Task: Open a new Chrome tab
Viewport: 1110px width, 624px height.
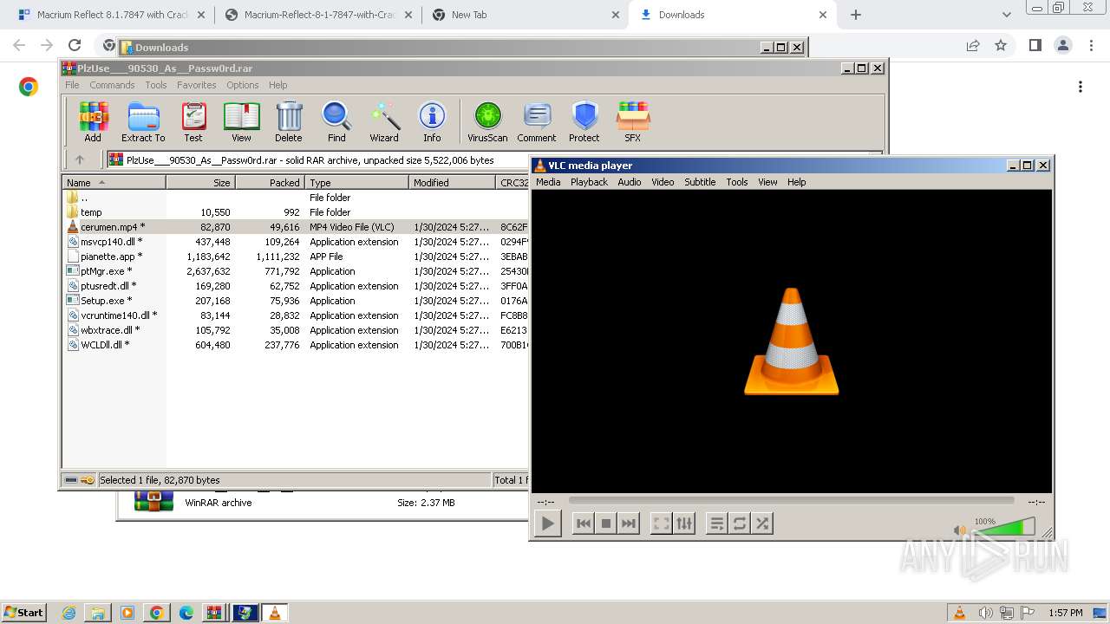Action: [856, 15]
